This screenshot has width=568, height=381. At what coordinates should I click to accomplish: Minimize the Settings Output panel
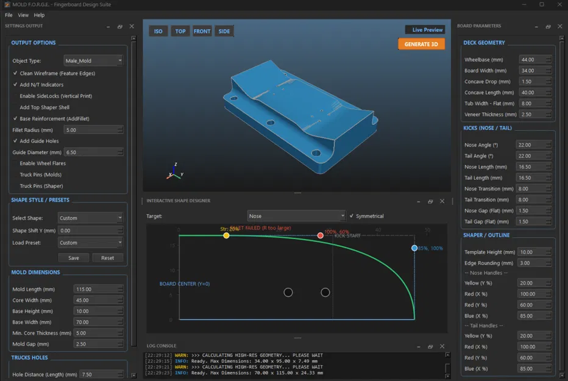(108, 27)
